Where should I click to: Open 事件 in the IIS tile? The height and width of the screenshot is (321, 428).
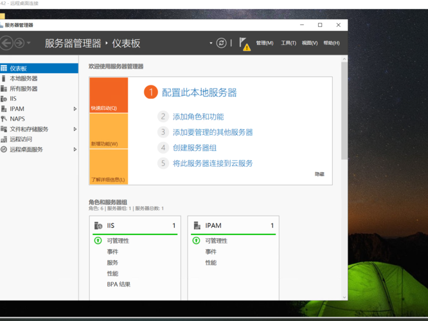112,252
